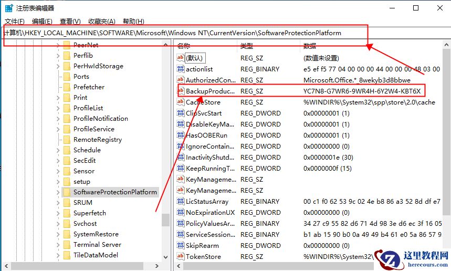Expand the Sensor tree node
This screenshot has height=271, width=451.
[x=58, y=171]
